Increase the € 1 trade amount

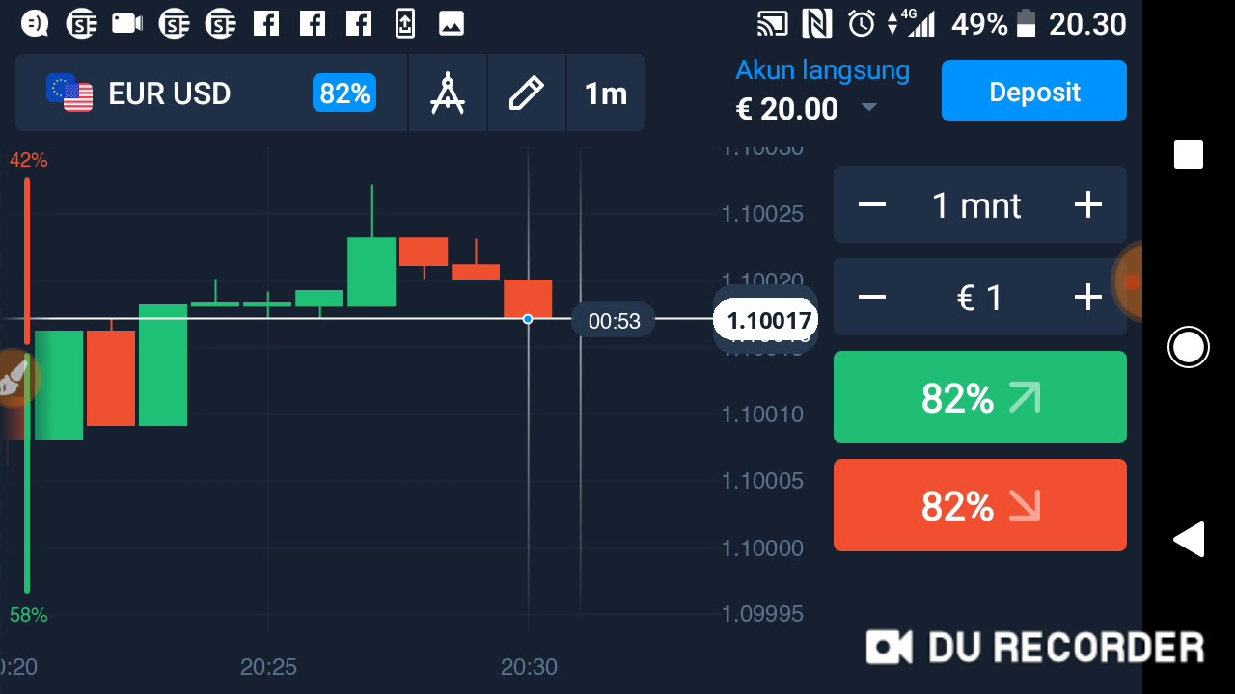click(1087, 297)
